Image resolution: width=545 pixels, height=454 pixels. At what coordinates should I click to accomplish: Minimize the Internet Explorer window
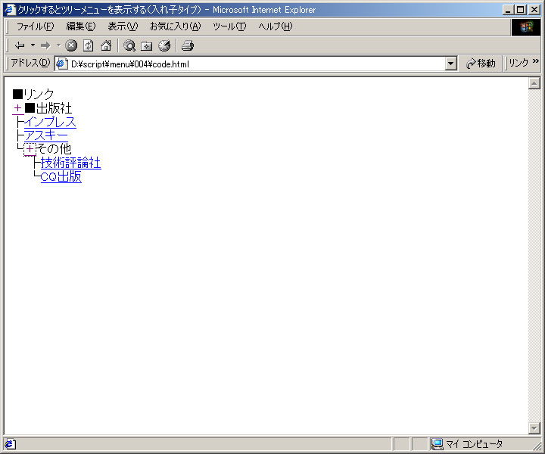click(508, 10)
